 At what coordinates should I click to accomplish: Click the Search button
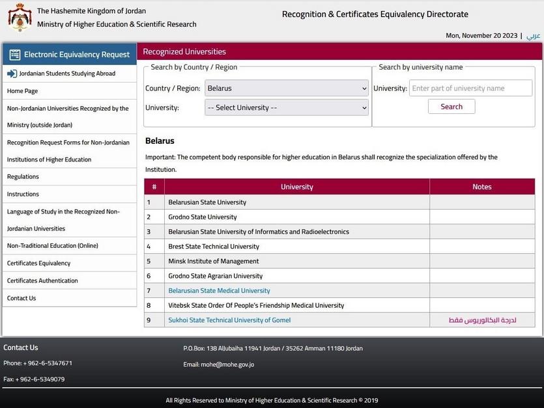coord(451,107)
